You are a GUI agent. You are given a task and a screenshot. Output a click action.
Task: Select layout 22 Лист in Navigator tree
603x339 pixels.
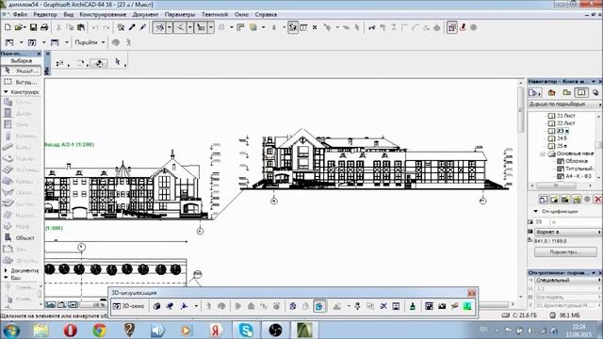[566, 123]
